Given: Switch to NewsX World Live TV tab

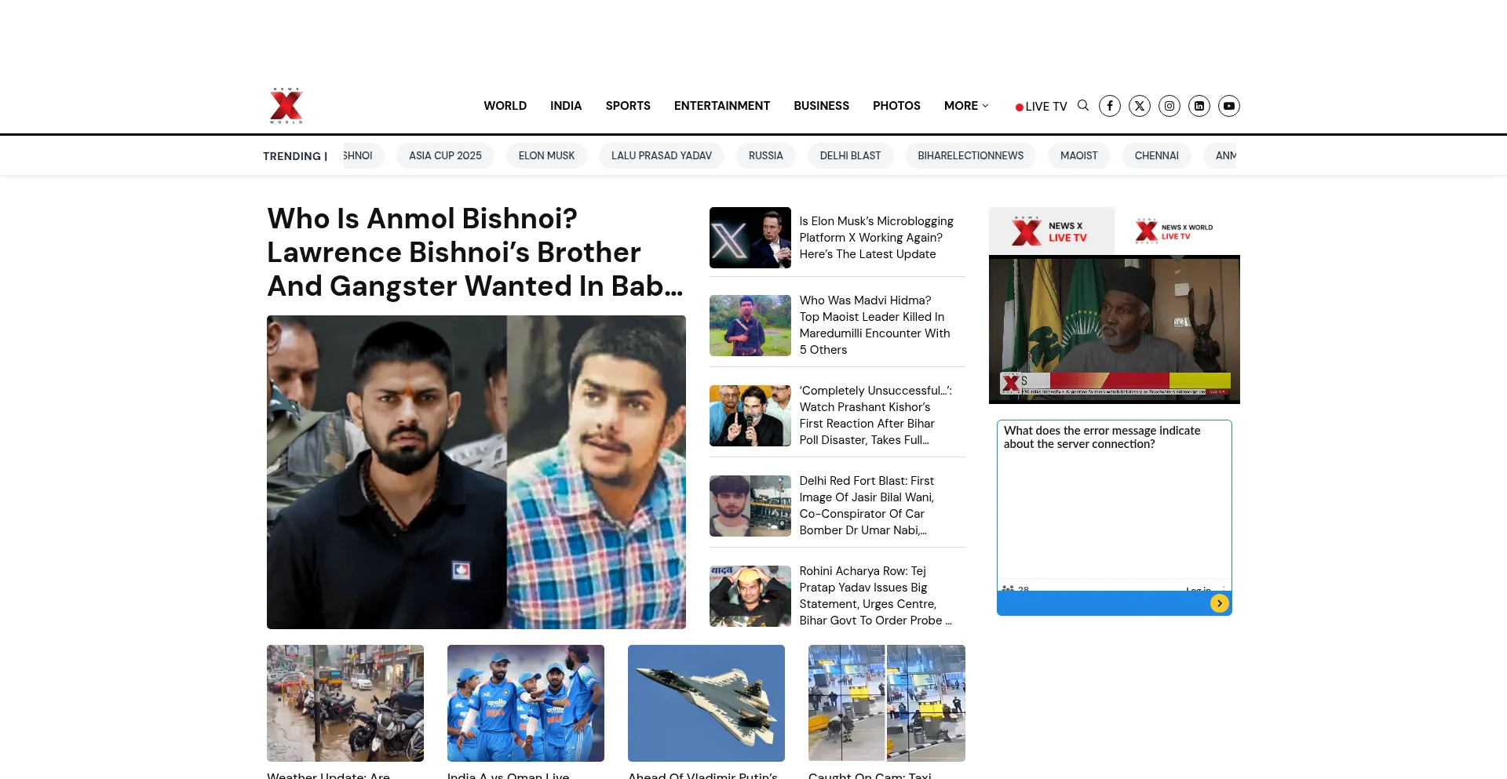Looking at the screenshot, I should [x=1176, y=231].
